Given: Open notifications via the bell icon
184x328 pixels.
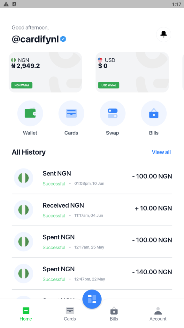Looking at the screenshot, I should (163, 34).
